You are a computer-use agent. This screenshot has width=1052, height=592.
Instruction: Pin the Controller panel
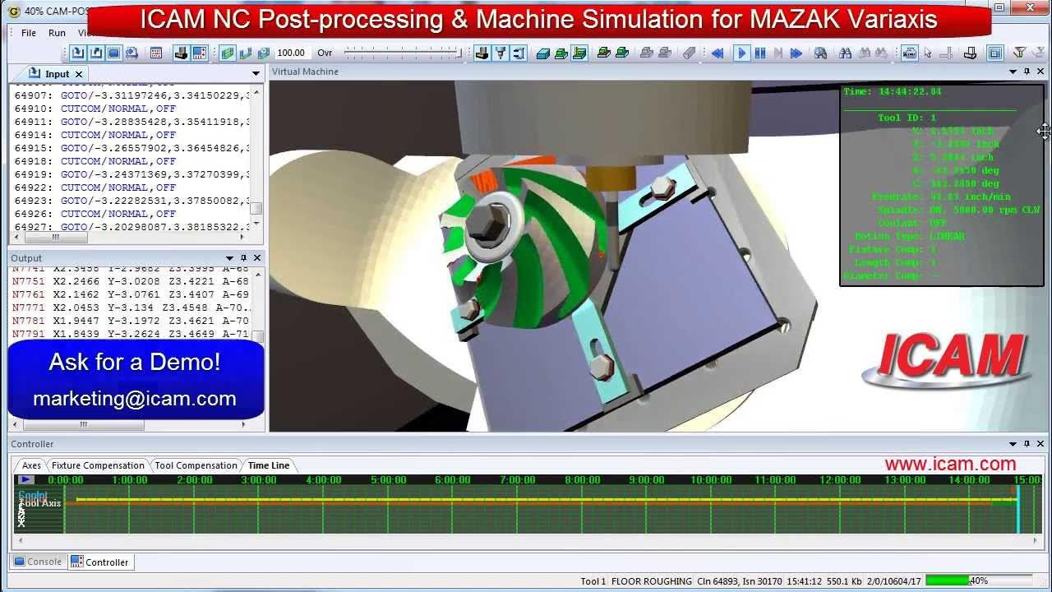[1027, 444]
